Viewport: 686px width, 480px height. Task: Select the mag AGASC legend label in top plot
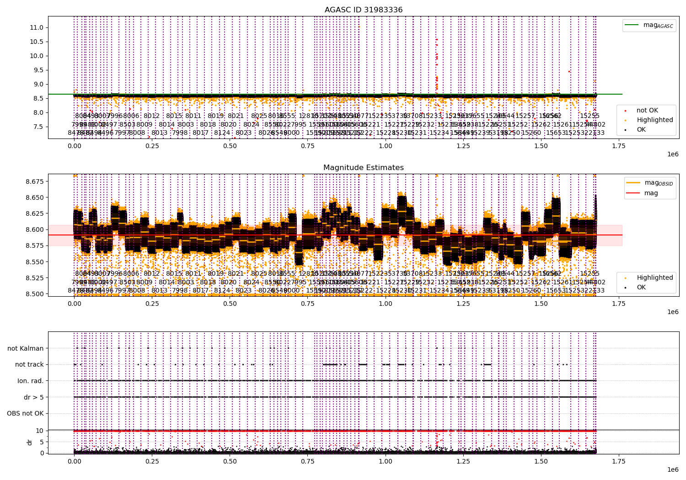(658, 25)
